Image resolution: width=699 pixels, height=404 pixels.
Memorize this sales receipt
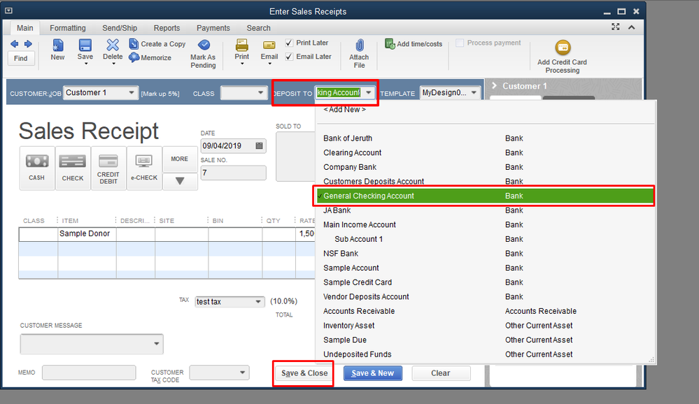coord(150,57)
